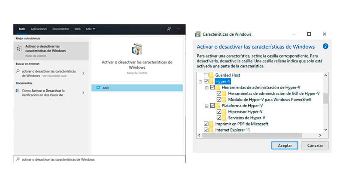This screenshot has width=346, height=186.
Task: Select the Imprimir en PDF de Microsoft label
Action: (x=242, y=124)
